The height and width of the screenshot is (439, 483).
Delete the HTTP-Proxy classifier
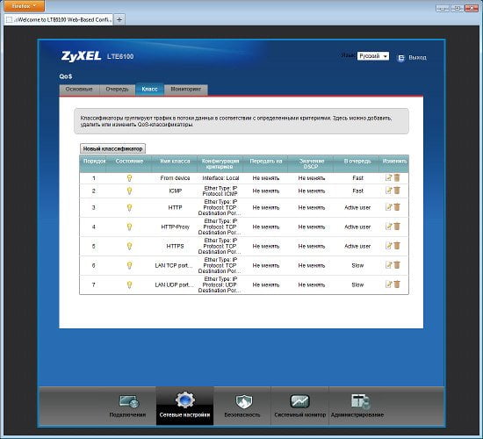pos(397,227)
